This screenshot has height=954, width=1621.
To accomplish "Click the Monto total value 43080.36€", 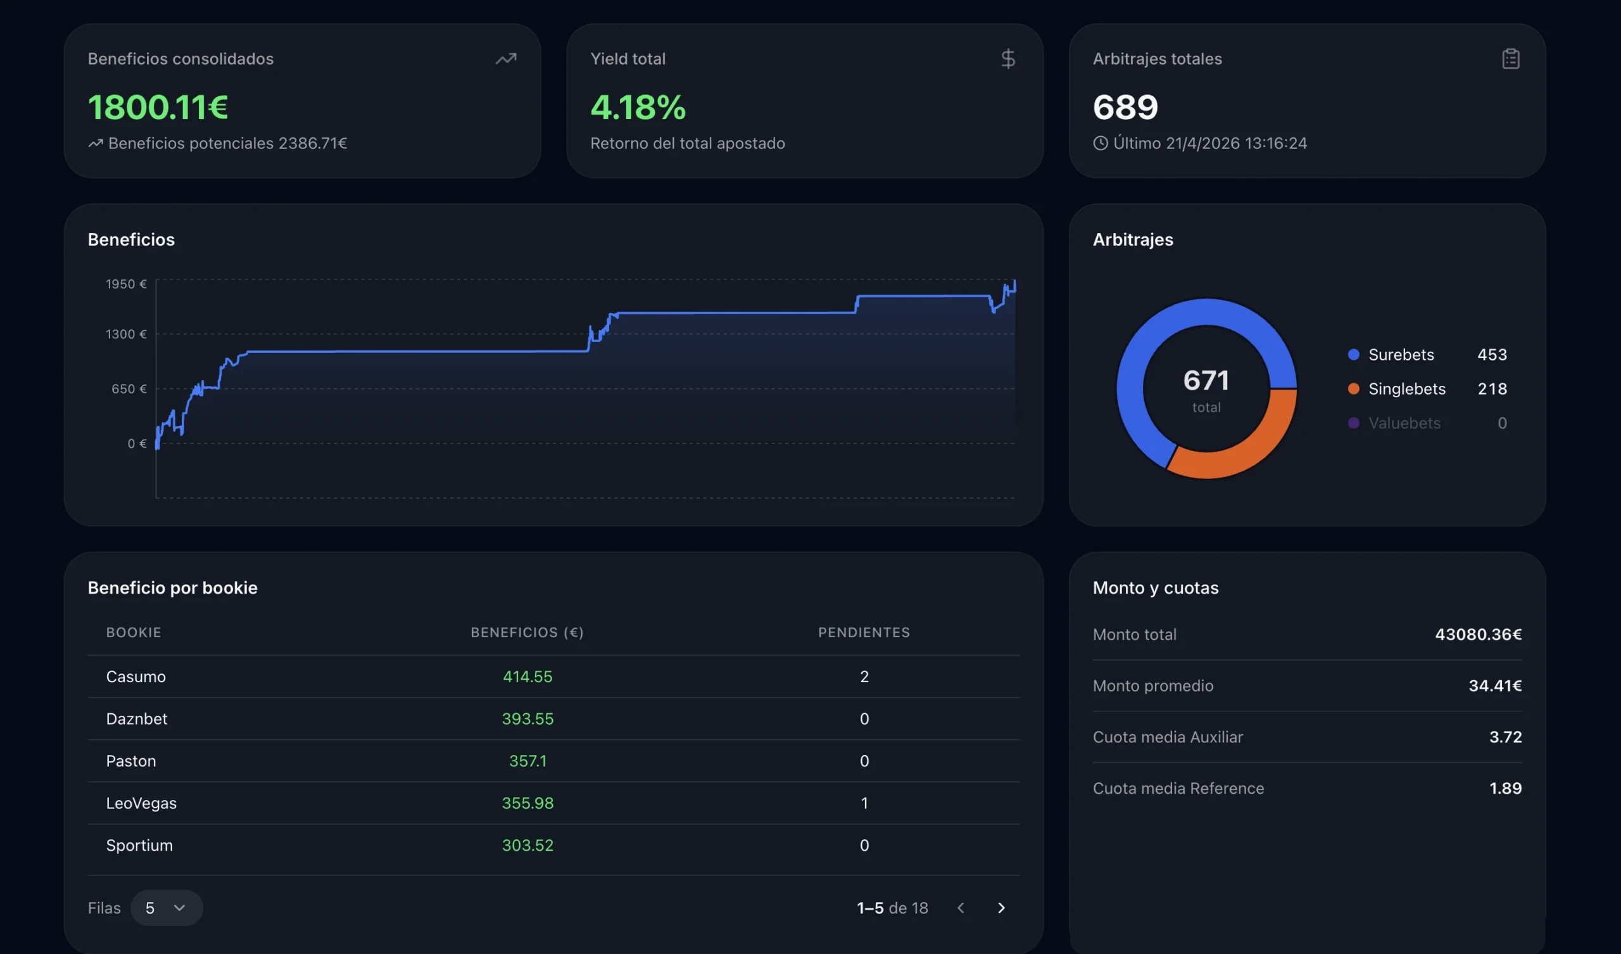I will 1478,634.
